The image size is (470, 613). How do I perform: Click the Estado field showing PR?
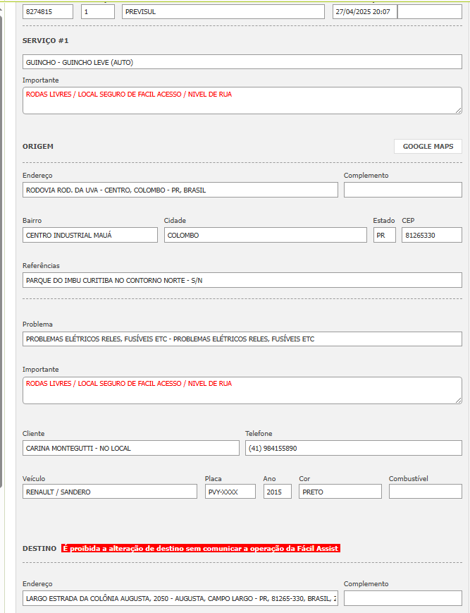[384, 235]
